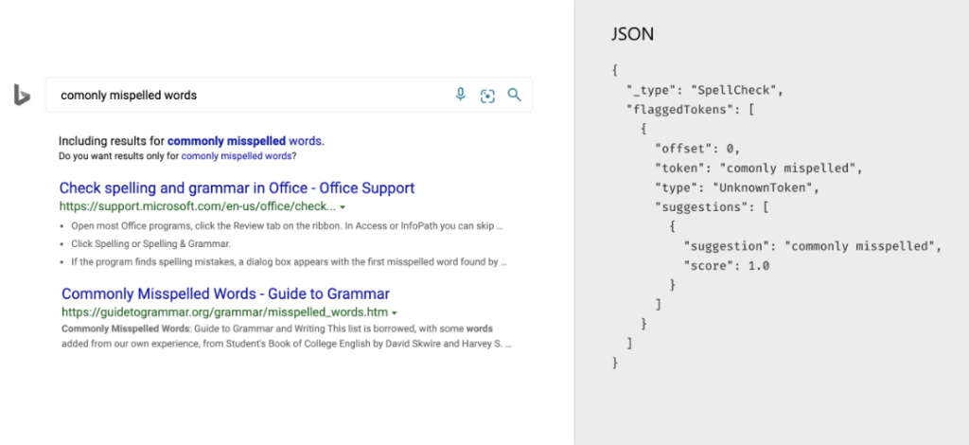Click the 'JSON' panel heading
969x445 pixels.
[x=632, y=34]
